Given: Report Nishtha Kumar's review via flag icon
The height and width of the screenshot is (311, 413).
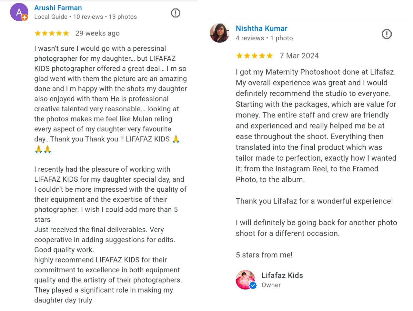Looking at the screenshot, I should [387, 34].
